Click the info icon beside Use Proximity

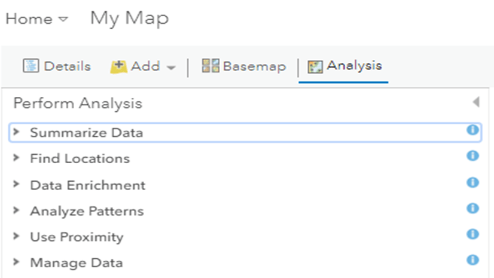[472, 234]
